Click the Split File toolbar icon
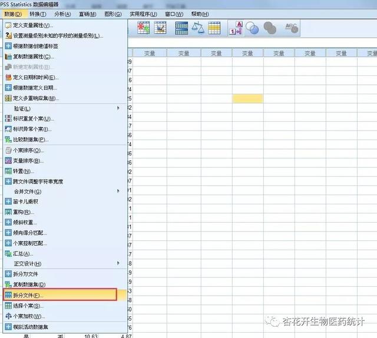 coord(181,28)
